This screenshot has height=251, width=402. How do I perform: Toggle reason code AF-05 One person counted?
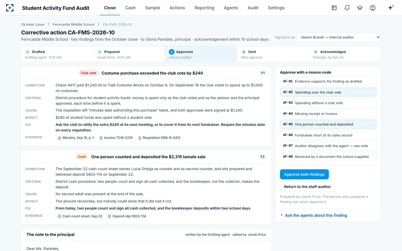[328, 124]
